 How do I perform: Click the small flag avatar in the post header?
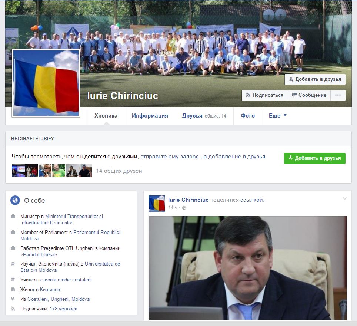tap(157, 204)
